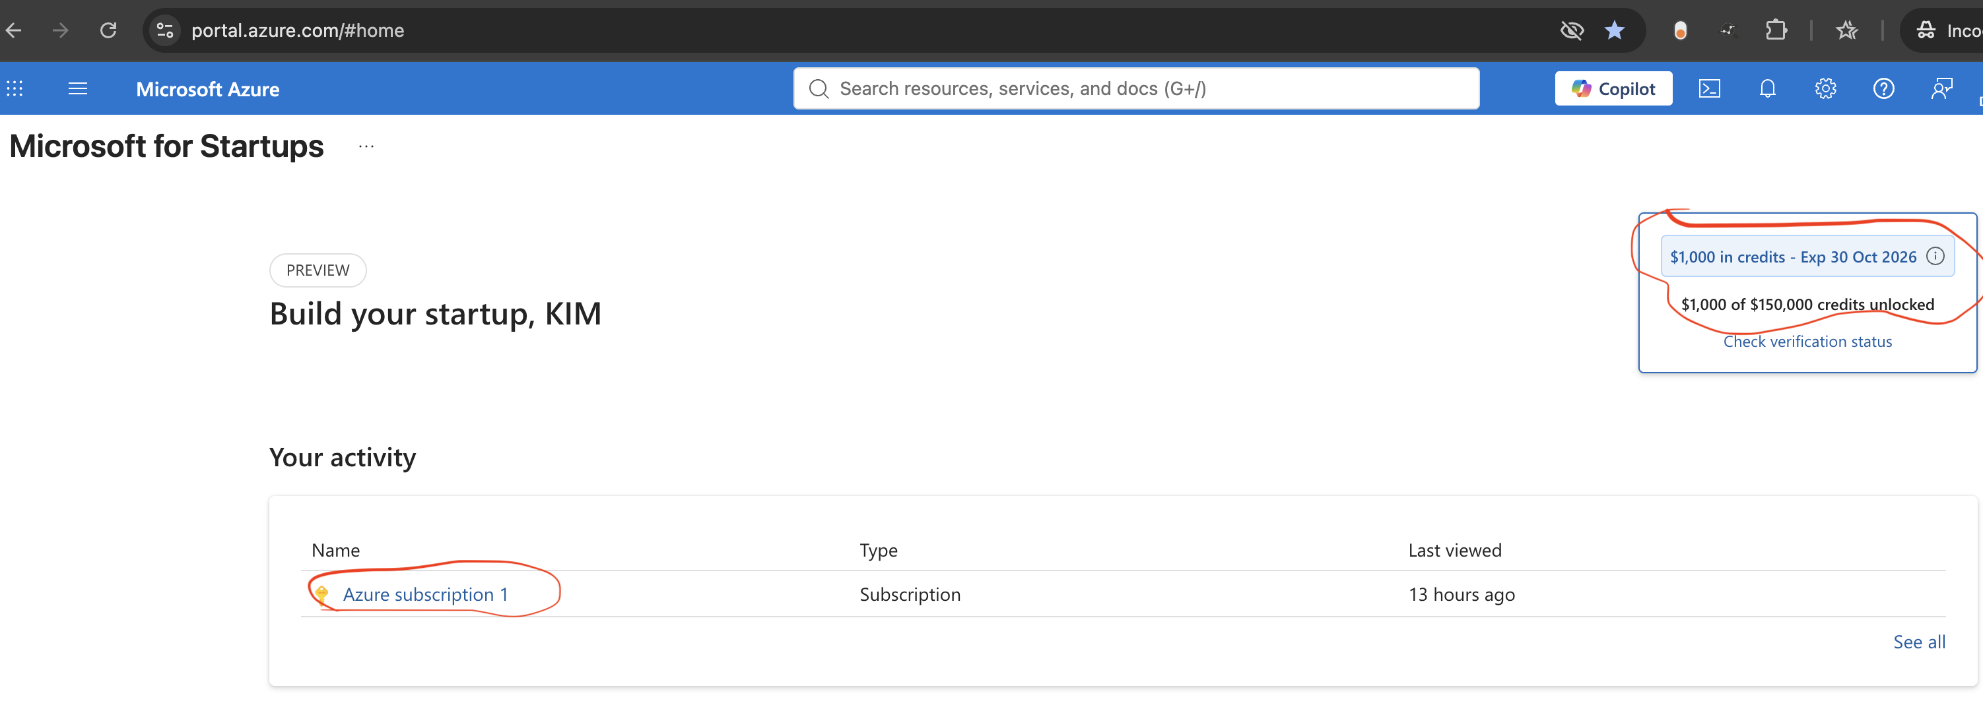1983x707 pixels.
Task: Open the browser favorites star list icon
Action: pyautogui.click(x=1847, y=30)
